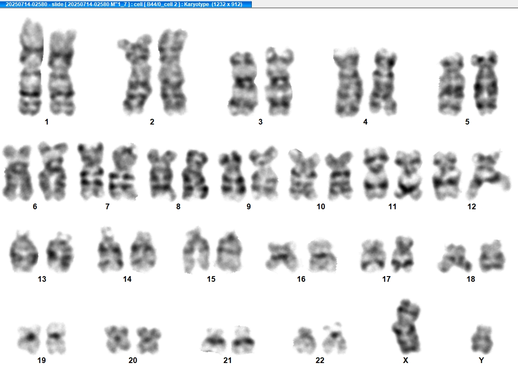Select the left chromosome 3 homolog
The image size is (518, 377).
[x=243, y=83]
